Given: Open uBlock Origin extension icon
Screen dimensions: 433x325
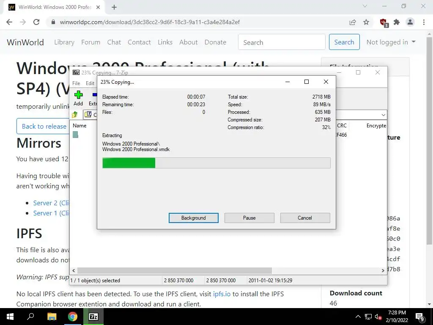Looking at the screenshot, I should (x=384, y=22).
